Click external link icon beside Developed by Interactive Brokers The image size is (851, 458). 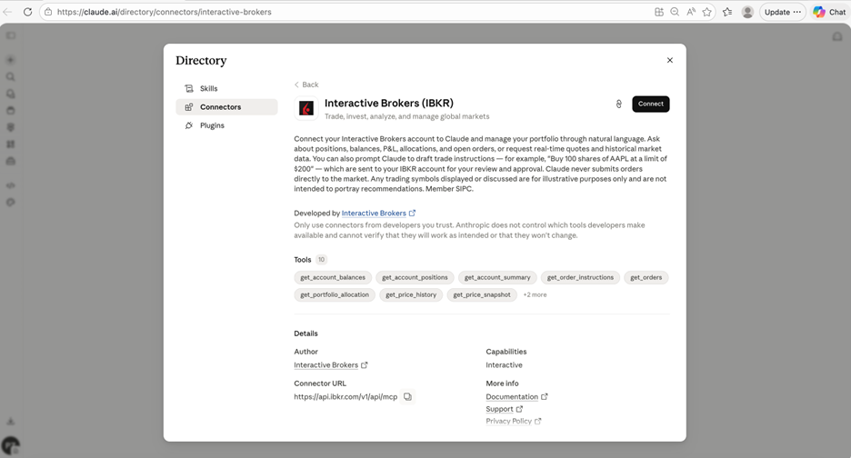pyautogui.click(x=412, y=214)
